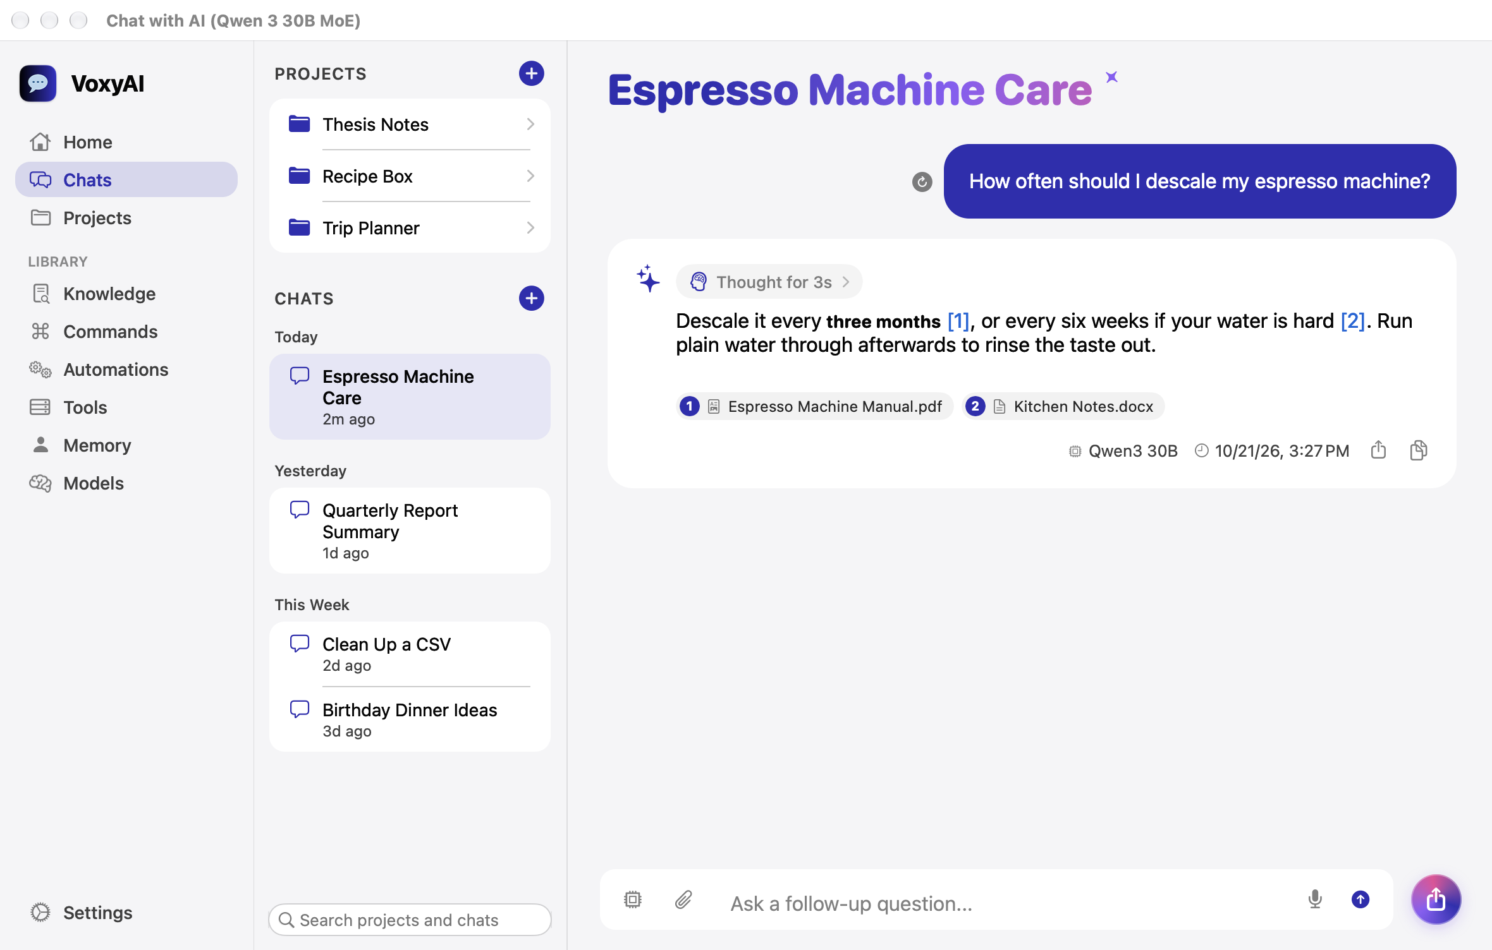Screen dimensions: 1492x950
Task: Open the Birthday Dinner Ideas chat
Action: click(x=410, y=719)
